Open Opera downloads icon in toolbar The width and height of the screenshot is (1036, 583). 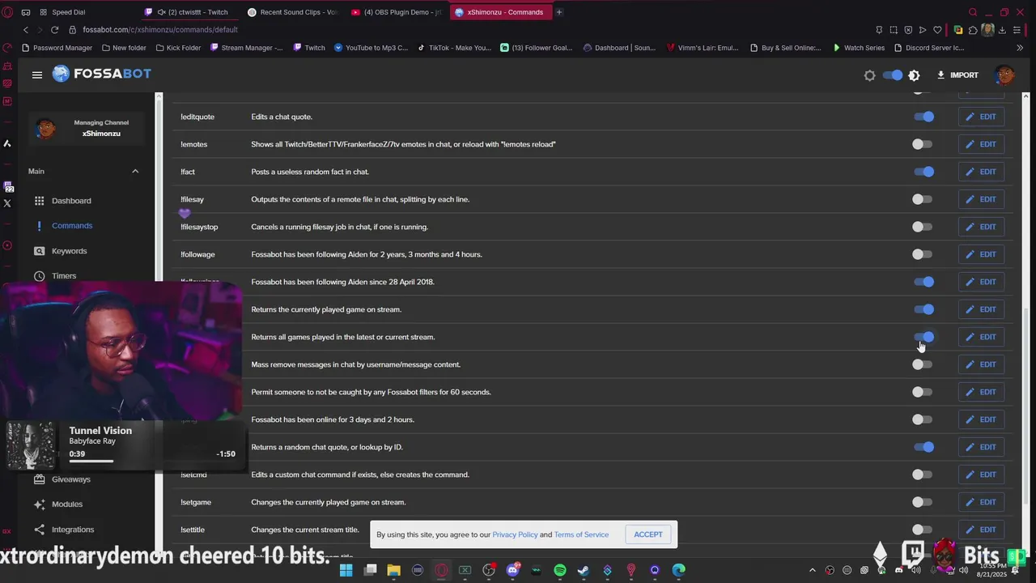(x=1002, y=30)
